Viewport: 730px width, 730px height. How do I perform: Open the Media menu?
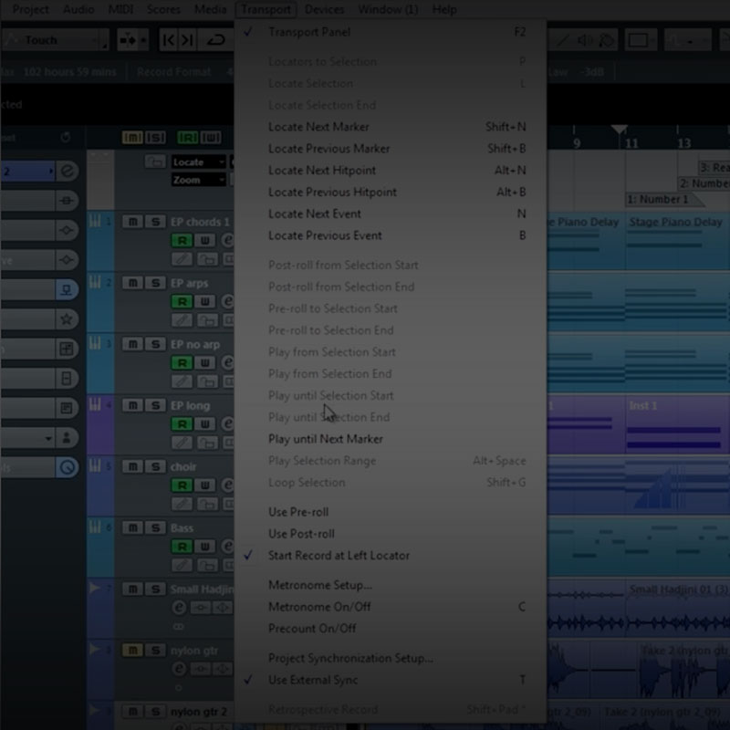210,9
